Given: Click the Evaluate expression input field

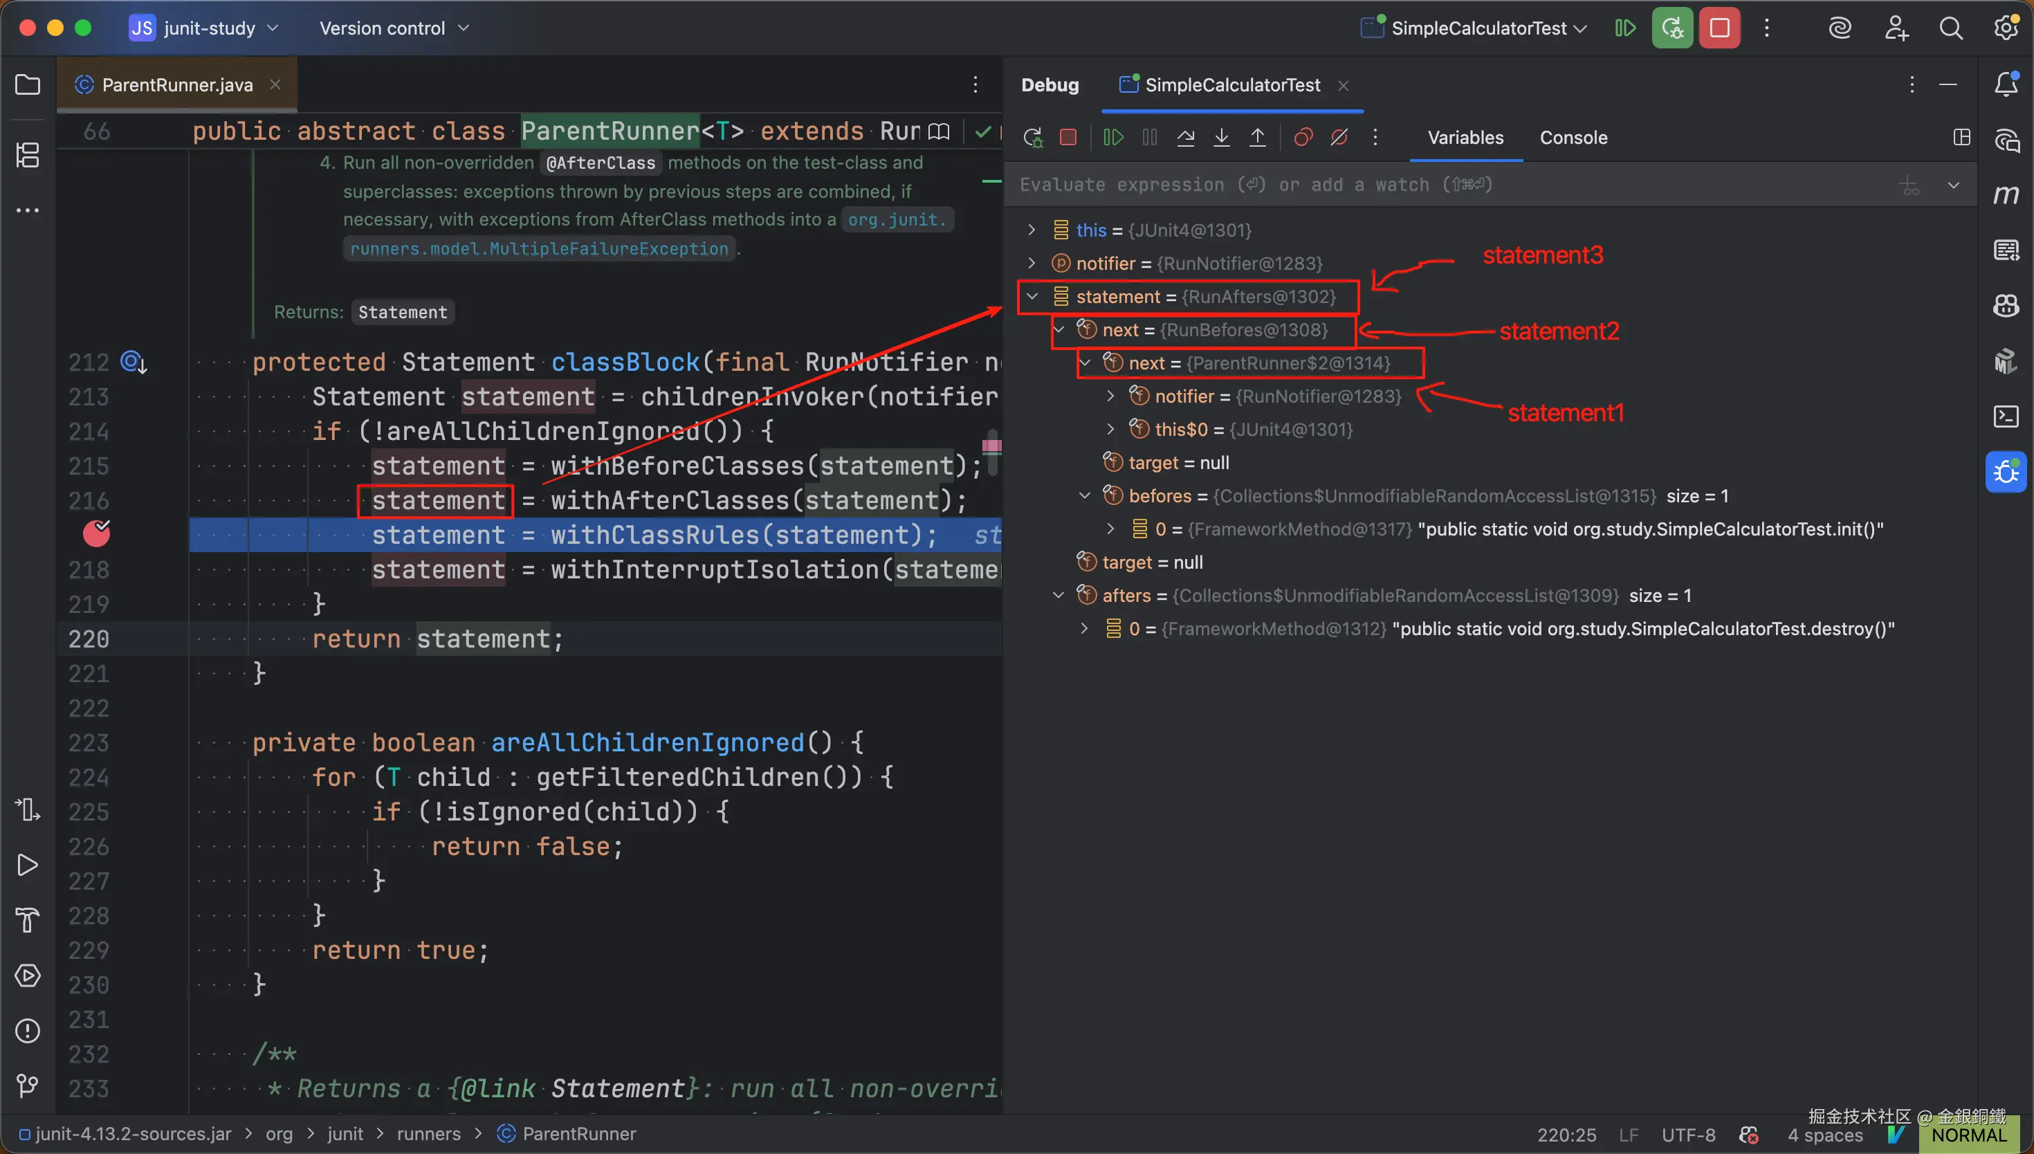Looking at the screenshot, I should coord(1427,185).
